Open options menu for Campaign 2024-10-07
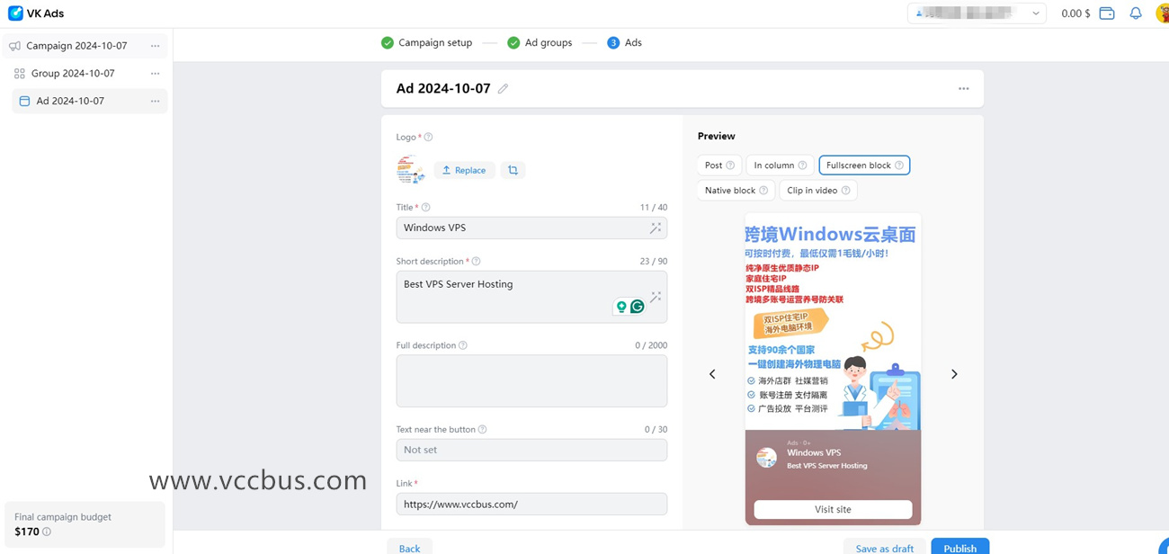Image resolution: width=1169 pixels, height=554 pixels. pyautogui.click(x=155, y=45)
